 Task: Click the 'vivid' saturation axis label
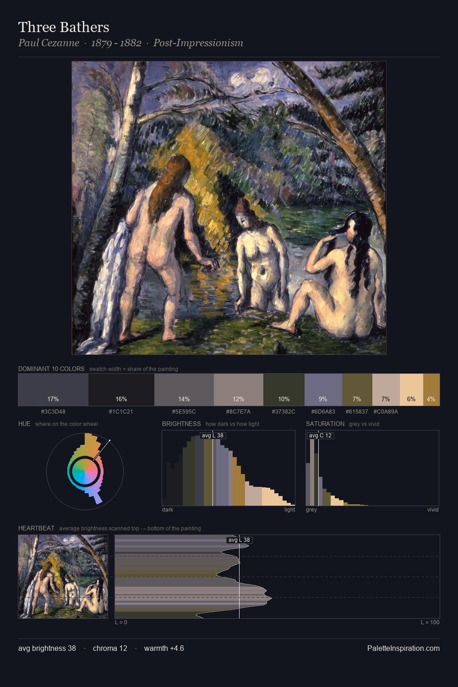(x=433, y=510)
